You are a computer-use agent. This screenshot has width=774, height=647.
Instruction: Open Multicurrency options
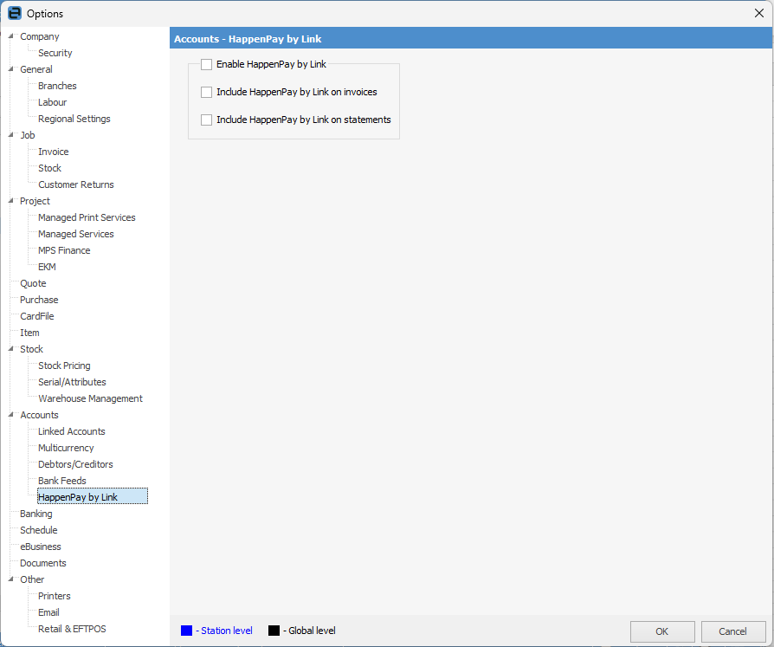pos(66,448)
